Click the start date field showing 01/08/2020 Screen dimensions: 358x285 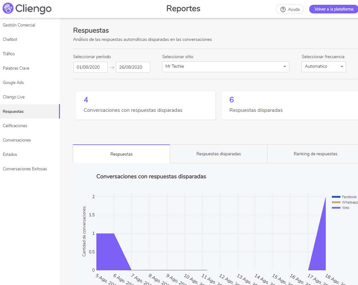coord(91,67)
